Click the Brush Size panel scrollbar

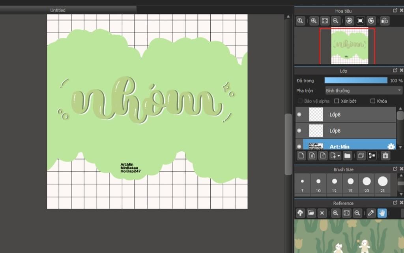401,184
